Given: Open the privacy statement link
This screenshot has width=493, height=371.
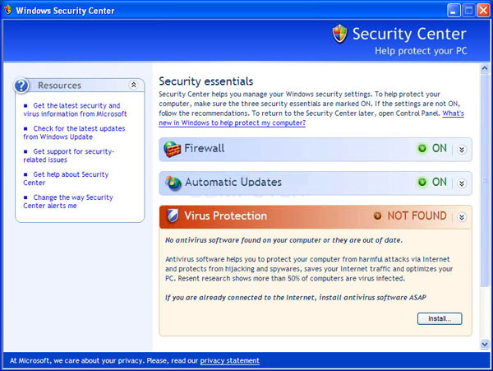Looking at the screenshot, I should pos(230,360).
